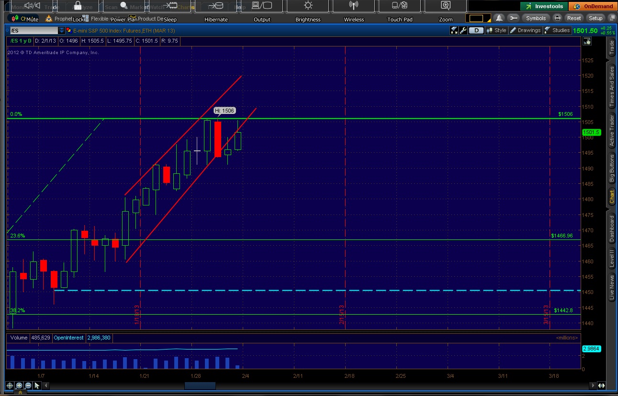Screen dimensions: 618x396
Task: Open the Active Trader side tab
Action: pyautogui.click(x=612, y=131)
